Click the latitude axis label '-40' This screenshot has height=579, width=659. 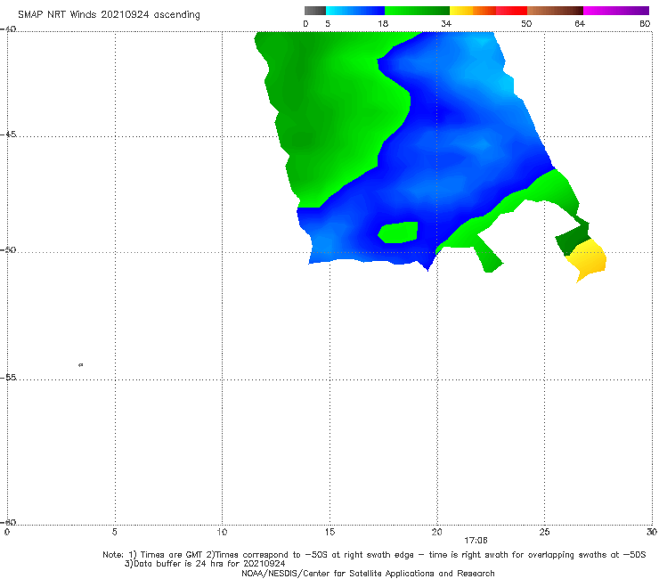[8, 29]
